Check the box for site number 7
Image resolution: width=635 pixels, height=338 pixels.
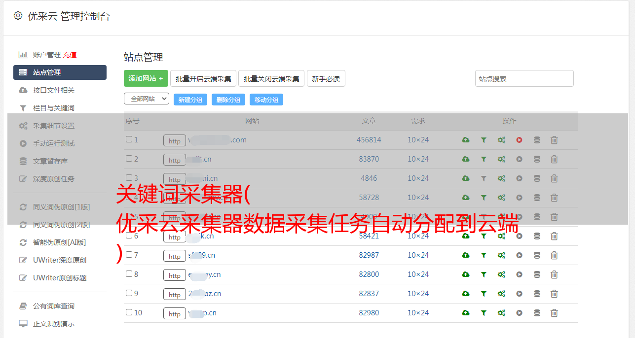pyautogui.click(x=129, y=255)
